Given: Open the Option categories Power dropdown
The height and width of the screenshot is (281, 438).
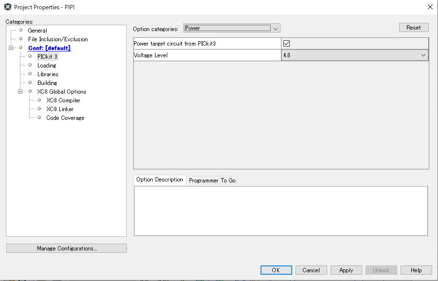Looking at the screenshot, I should click(232, 28).
